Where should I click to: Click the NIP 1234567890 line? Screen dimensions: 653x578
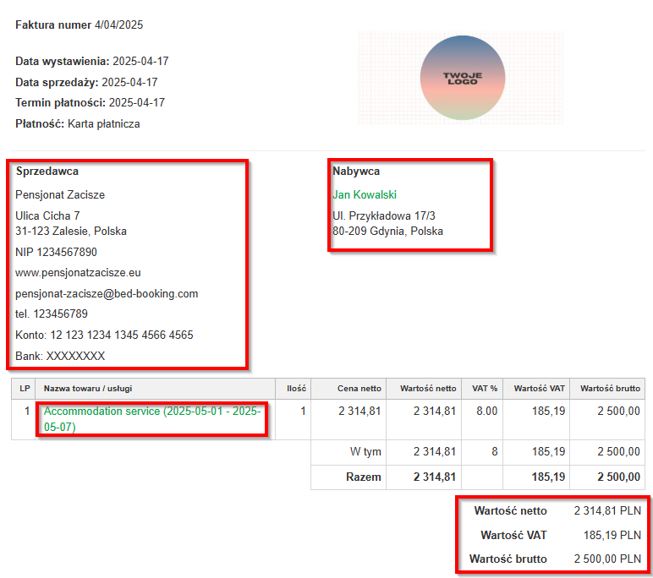click(x=56, y=252)
